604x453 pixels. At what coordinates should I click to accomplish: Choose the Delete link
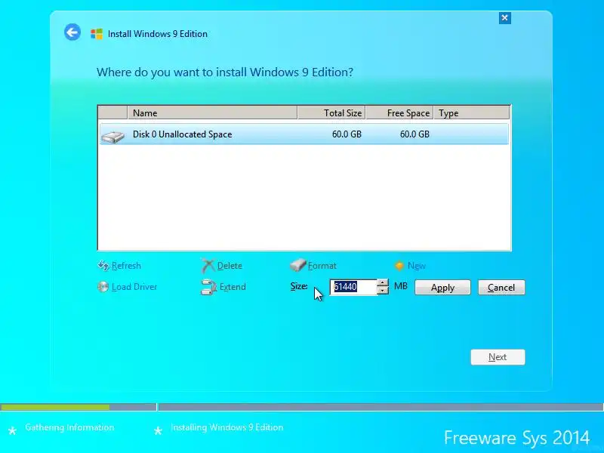pos(230,266)
